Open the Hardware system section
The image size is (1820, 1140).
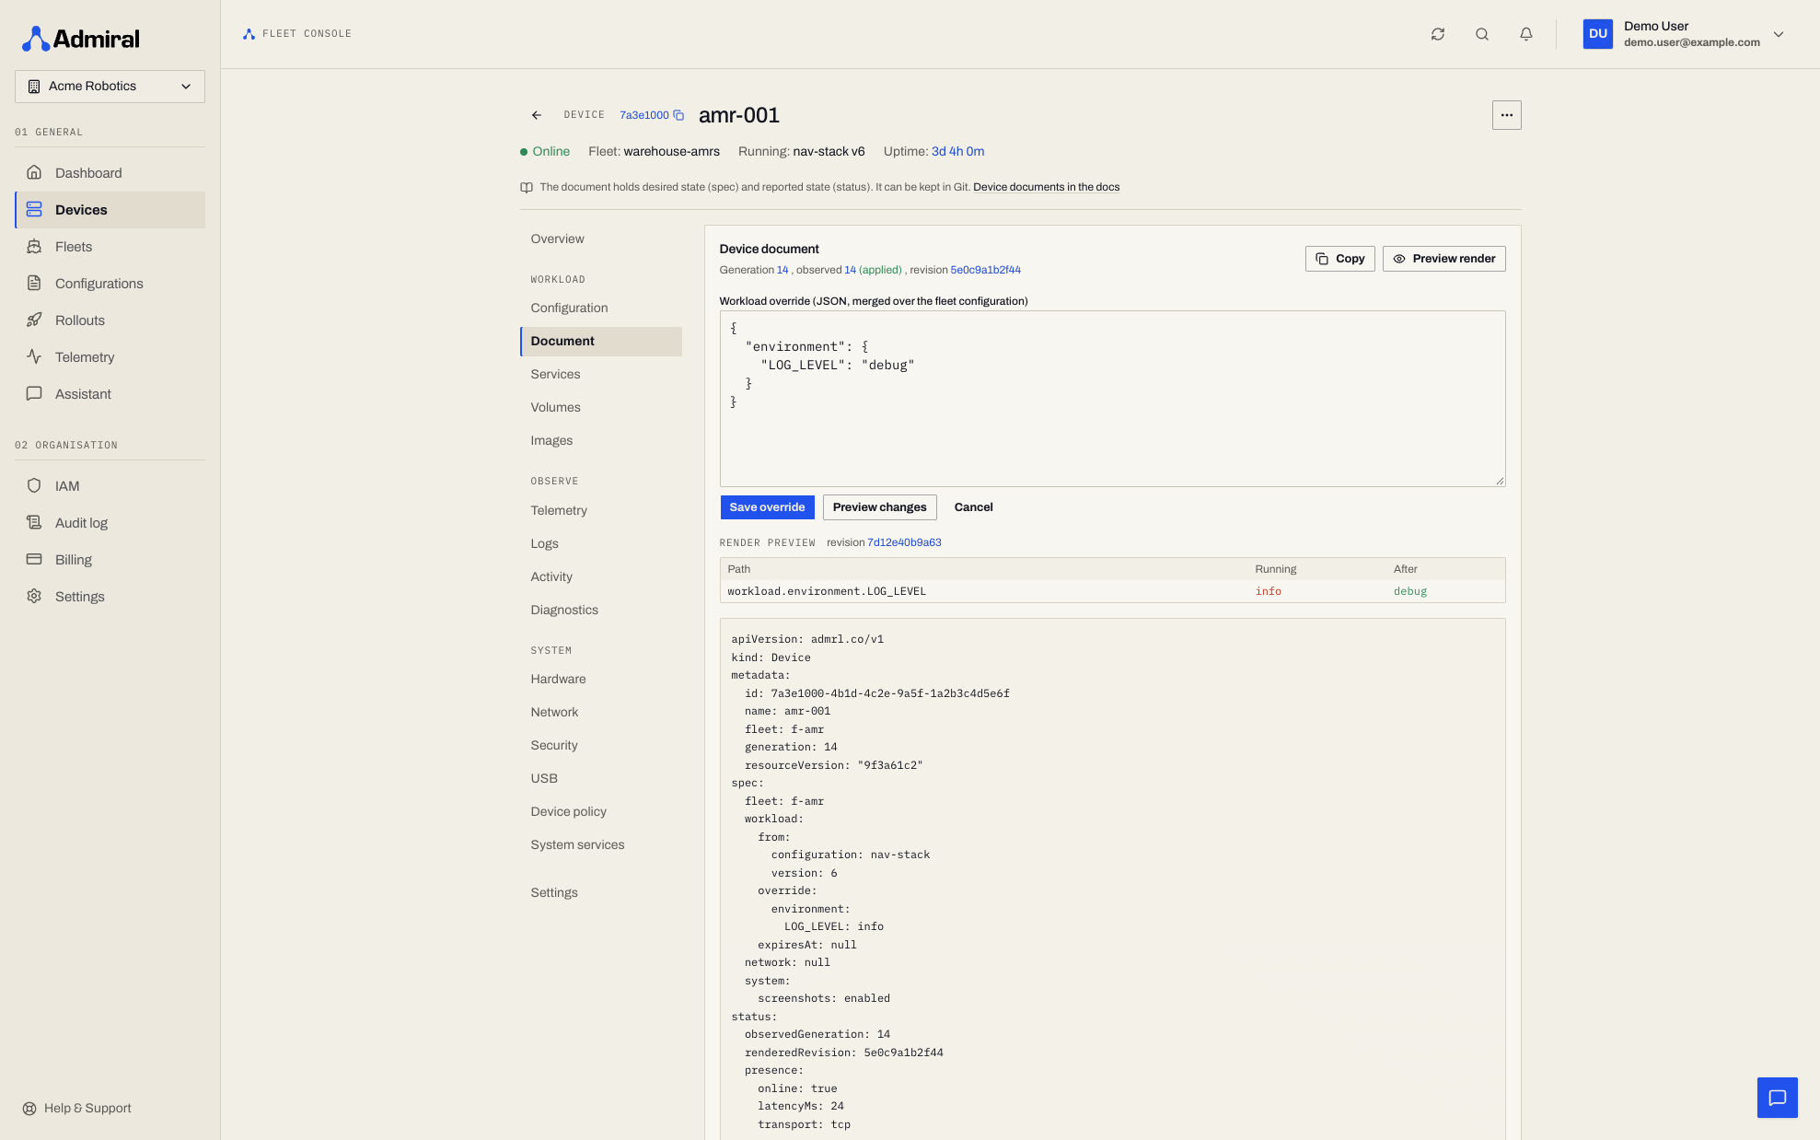(601, 679)
